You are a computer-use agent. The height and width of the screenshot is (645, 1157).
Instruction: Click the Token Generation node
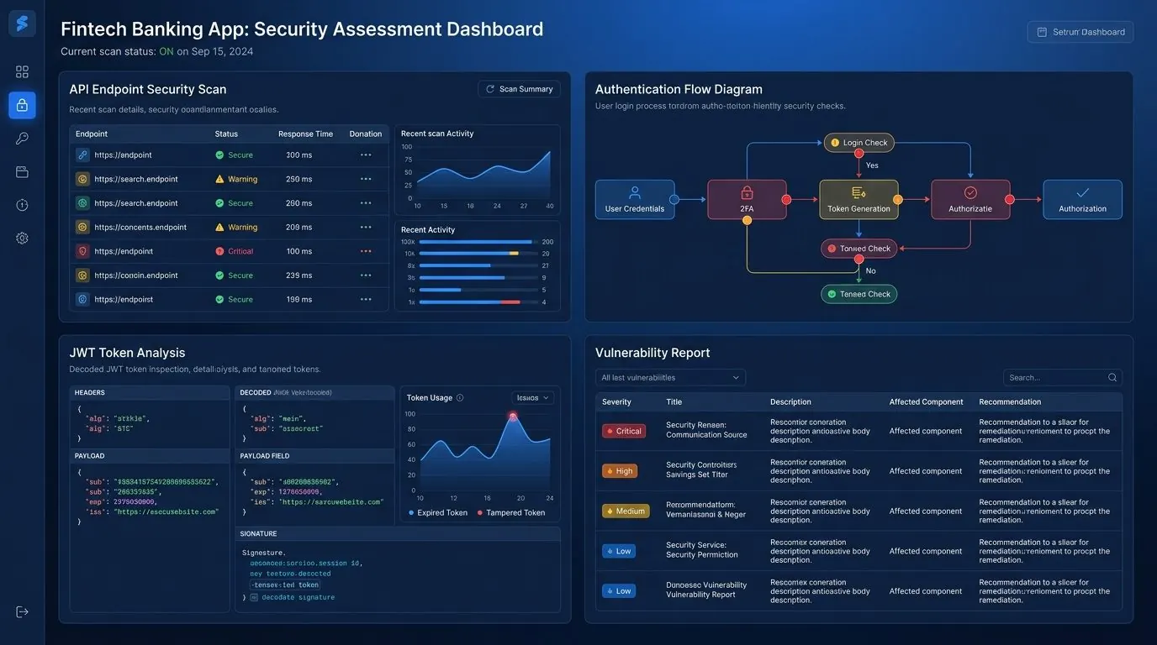coord(859,200)
